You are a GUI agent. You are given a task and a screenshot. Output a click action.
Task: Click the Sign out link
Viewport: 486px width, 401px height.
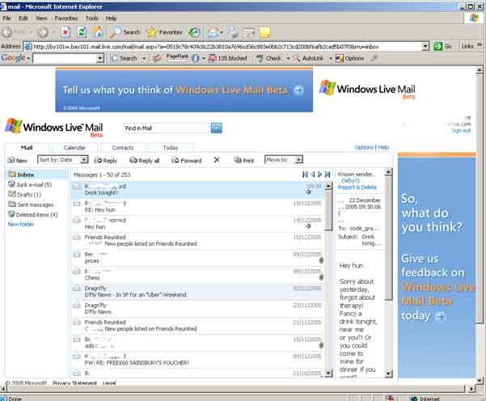point(461,130)
